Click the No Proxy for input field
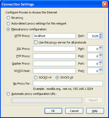The height and width of the screenshot is (118, 109). pos(68,83)
